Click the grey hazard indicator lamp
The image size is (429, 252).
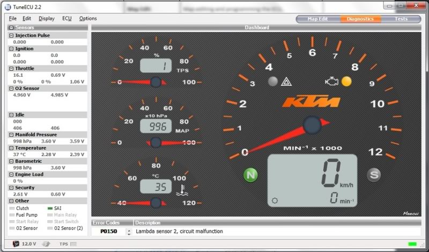(273, 81)
